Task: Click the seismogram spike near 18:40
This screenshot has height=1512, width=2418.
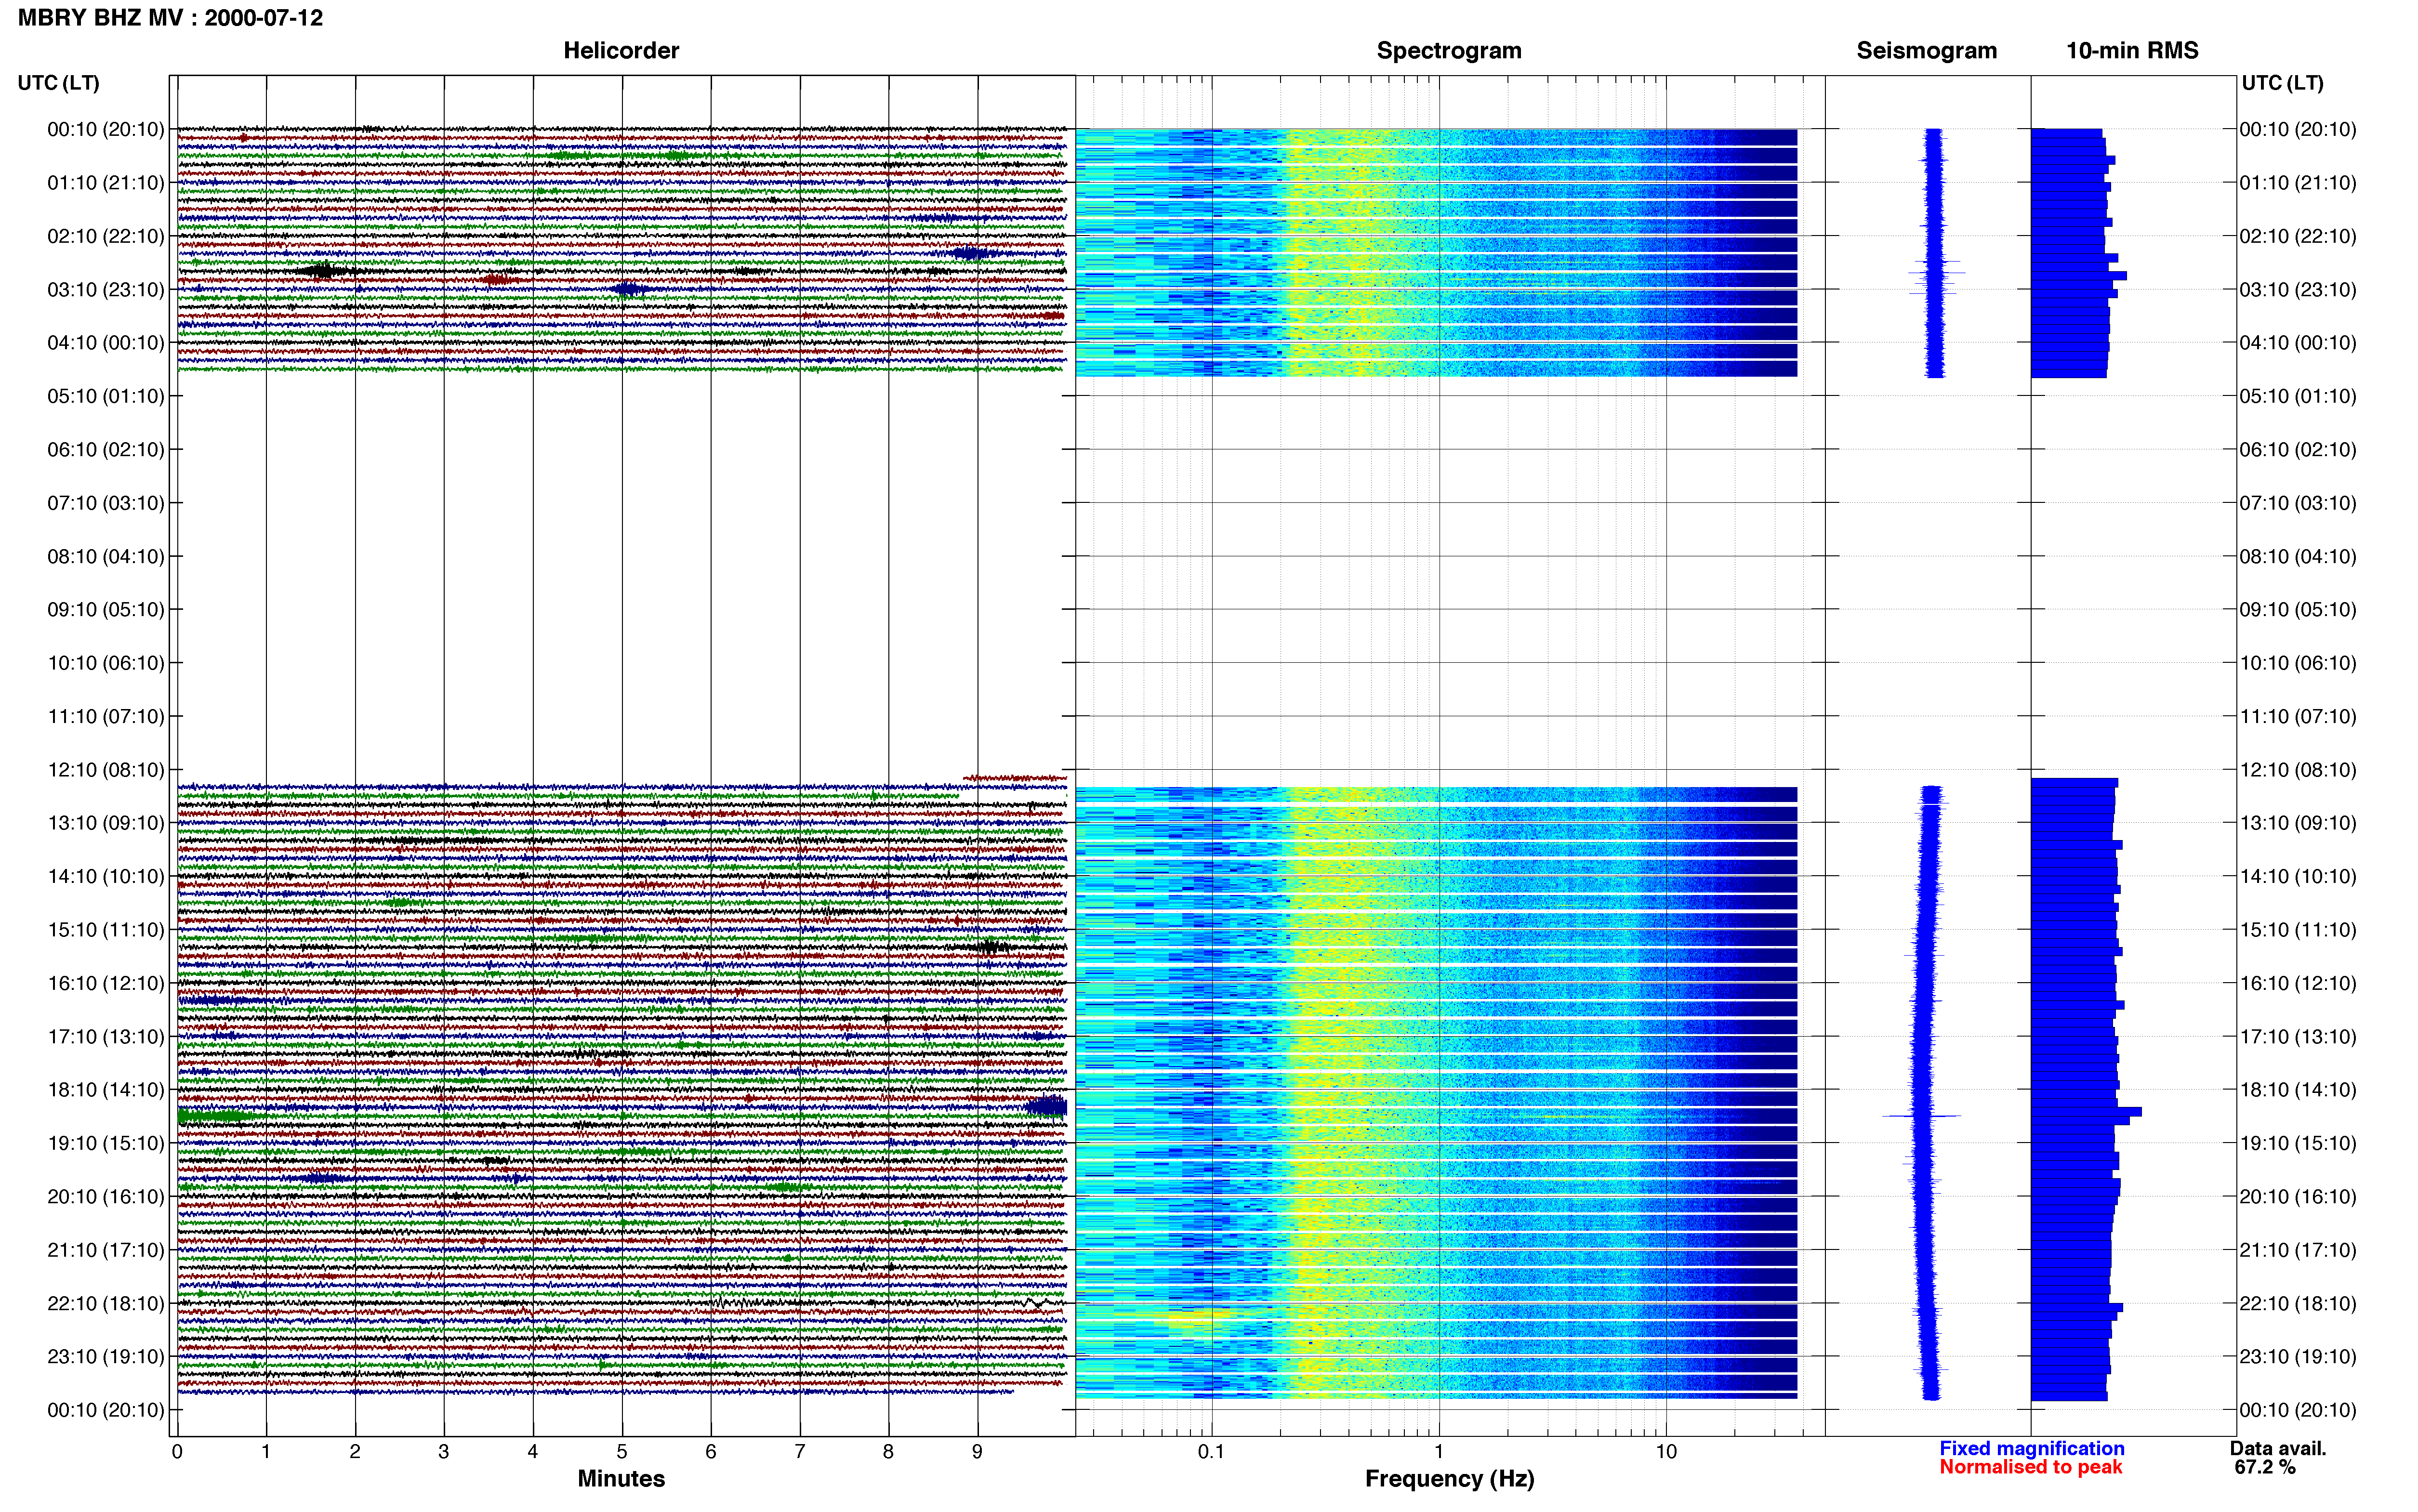Action: pos(1922,1116)
